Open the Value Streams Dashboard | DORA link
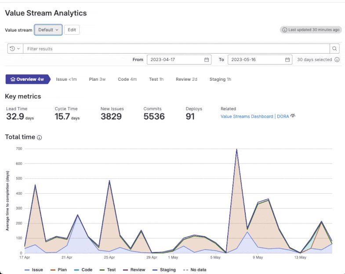 click(x=254, y=116)
